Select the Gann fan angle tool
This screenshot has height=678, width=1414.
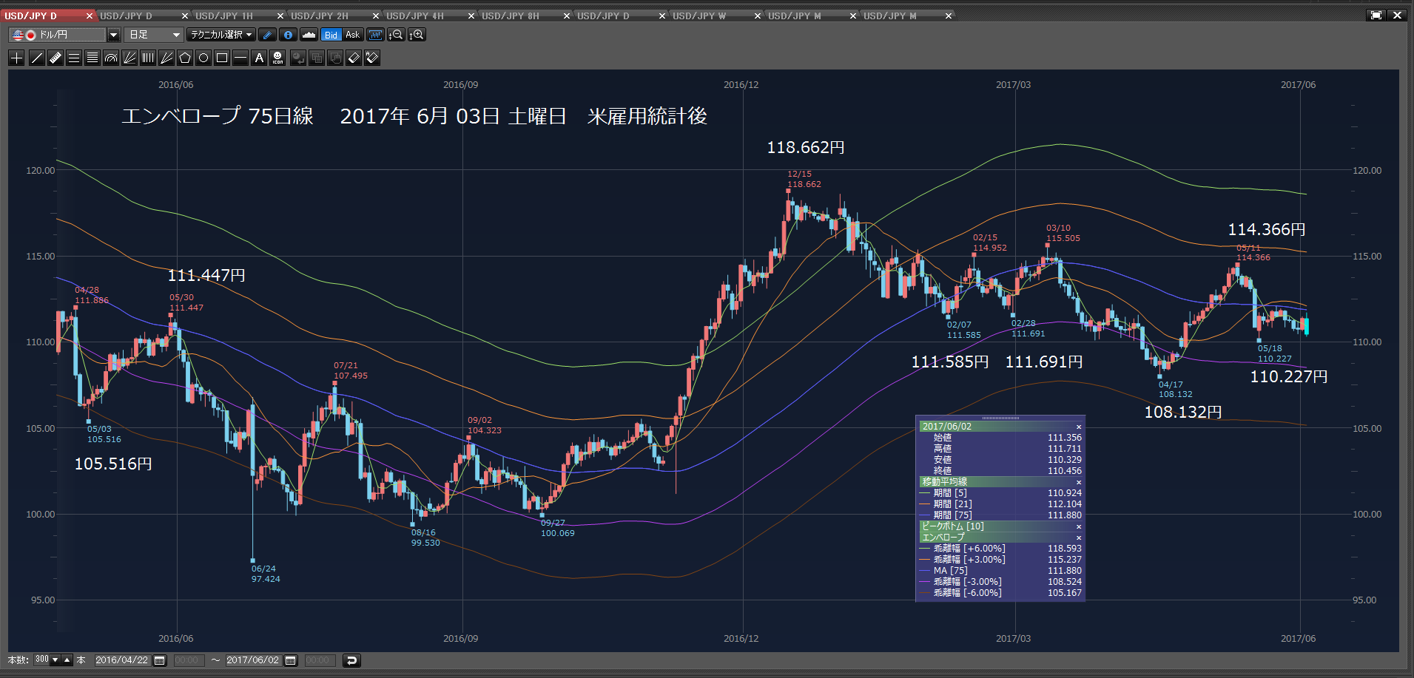pyautogui.click(x=166, y=58)
